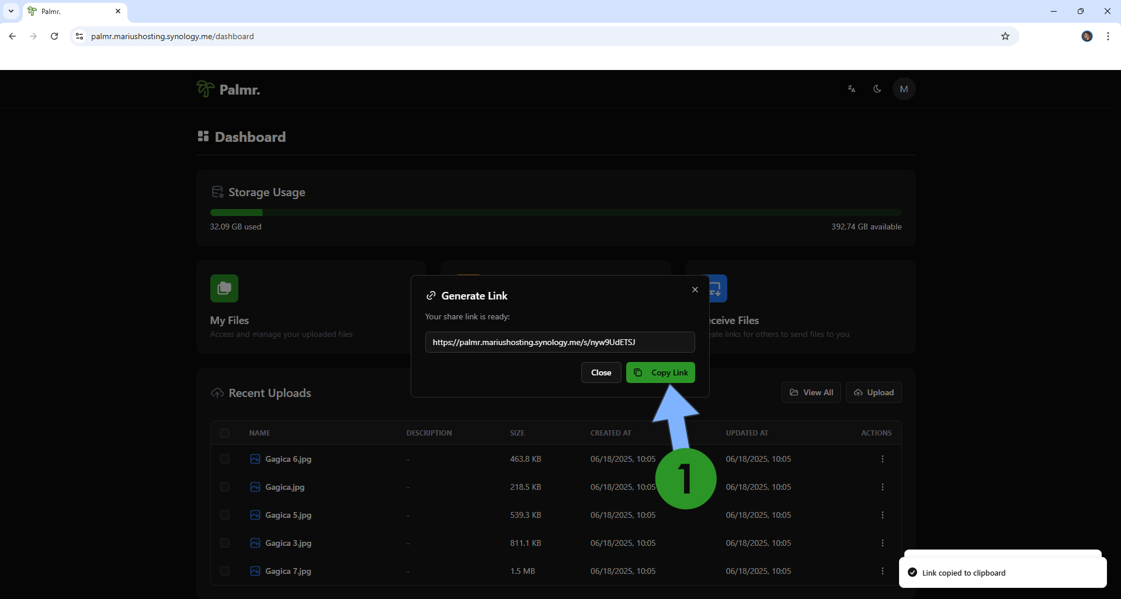1121x599 pixels.
Task: Open actions menu for Gagica 6.jpg
Action: click(883, 459)
